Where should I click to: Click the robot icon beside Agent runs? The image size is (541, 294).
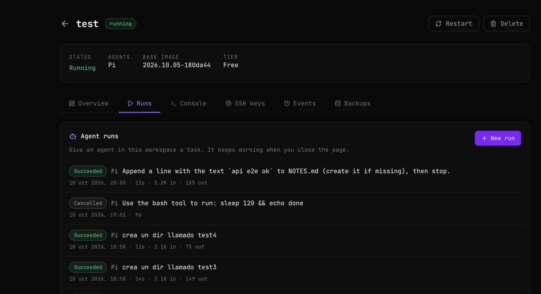point(73,136)
